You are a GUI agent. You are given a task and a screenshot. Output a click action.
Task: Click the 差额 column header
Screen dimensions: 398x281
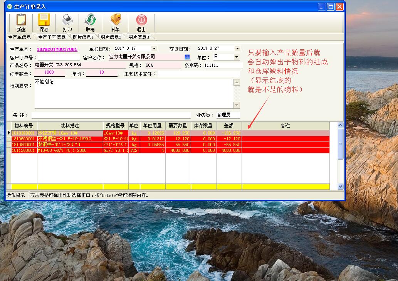[228, 126]
